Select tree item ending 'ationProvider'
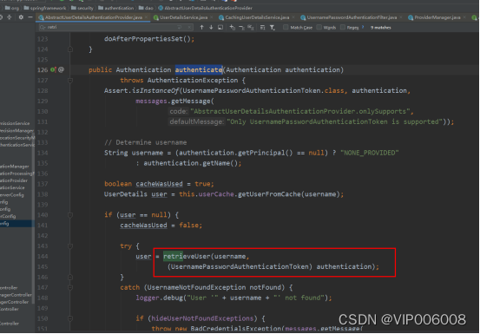This screenshot has height=334, width=480. (14, 180)
